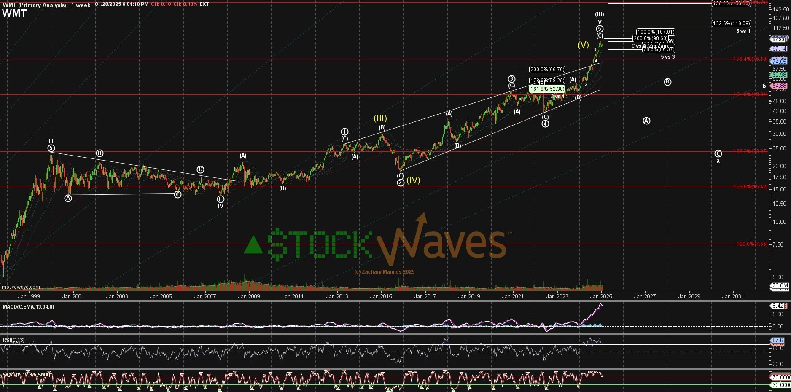Click the yellow (V) wave label
This screenshot has width=791, height=392.
[x=583, y=44]
